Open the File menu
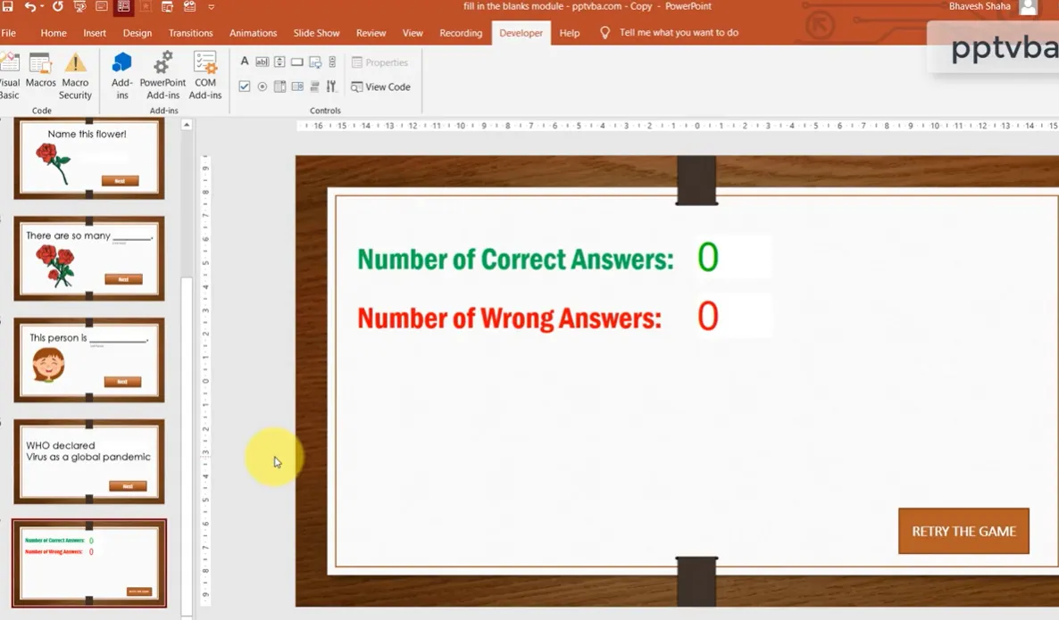 [9, 33]
